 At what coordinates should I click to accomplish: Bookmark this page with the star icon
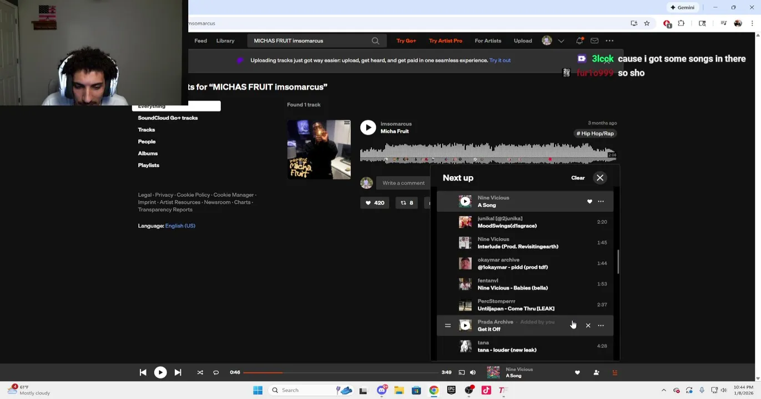(647, 23)
